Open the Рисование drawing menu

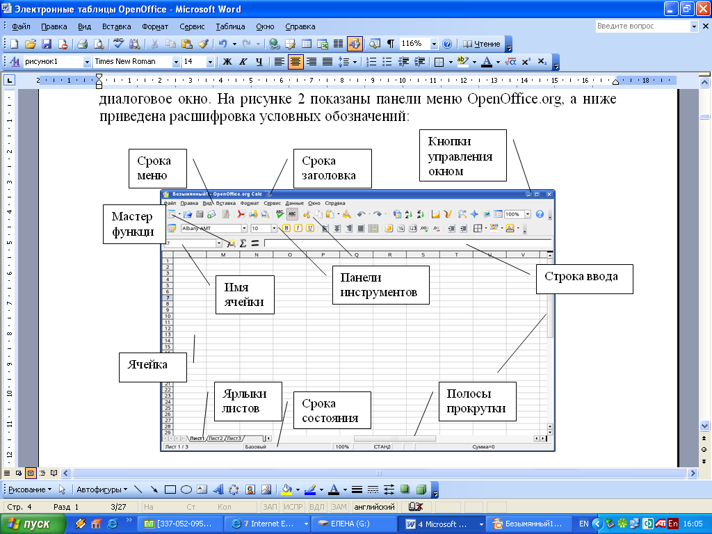pyautogui.click(x=30, y=489)
